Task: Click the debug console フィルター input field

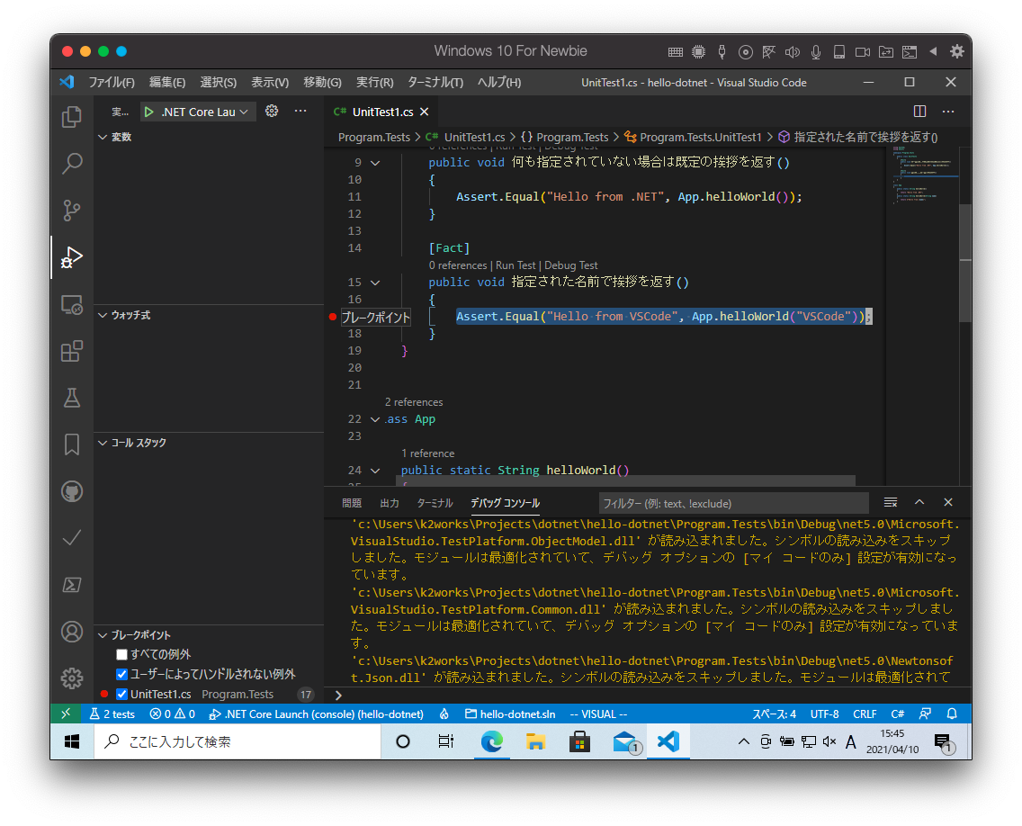Action: [733, 503]
